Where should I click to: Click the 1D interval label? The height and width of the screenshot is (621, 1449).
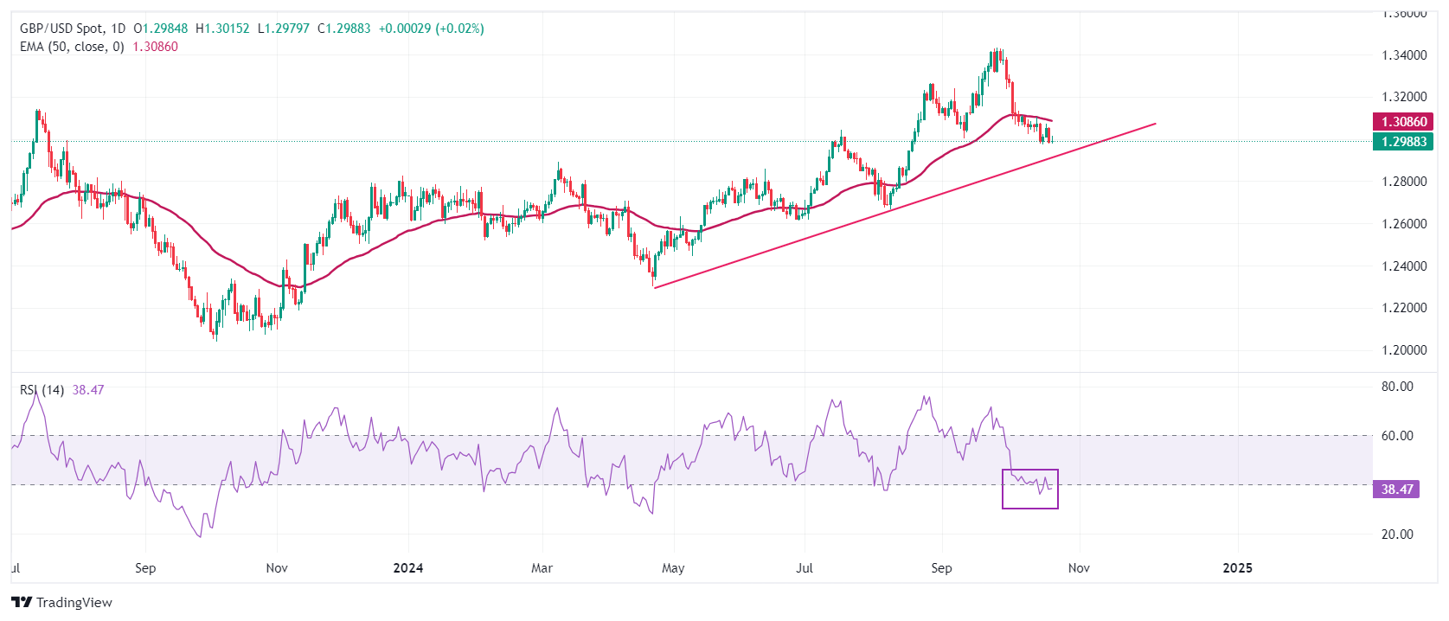(x=118, y=29)
